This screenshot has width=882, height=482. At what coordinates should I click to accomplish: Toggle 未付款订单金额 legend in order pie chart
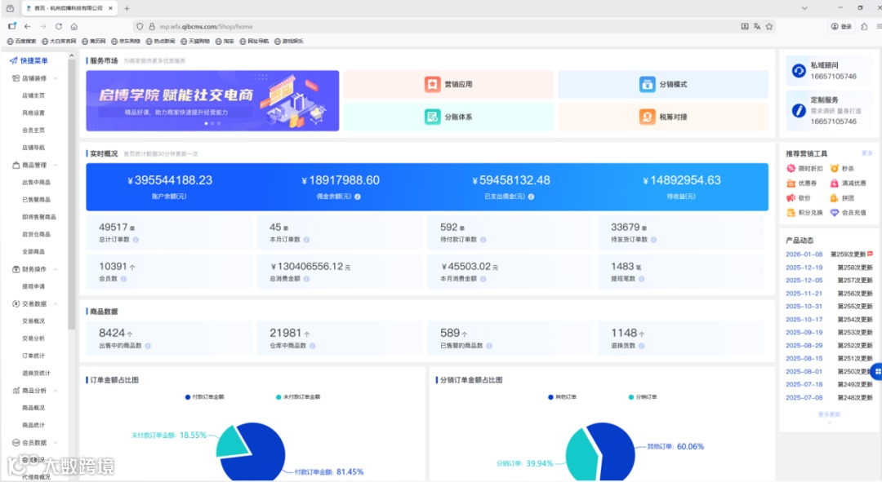coord(298,397)
